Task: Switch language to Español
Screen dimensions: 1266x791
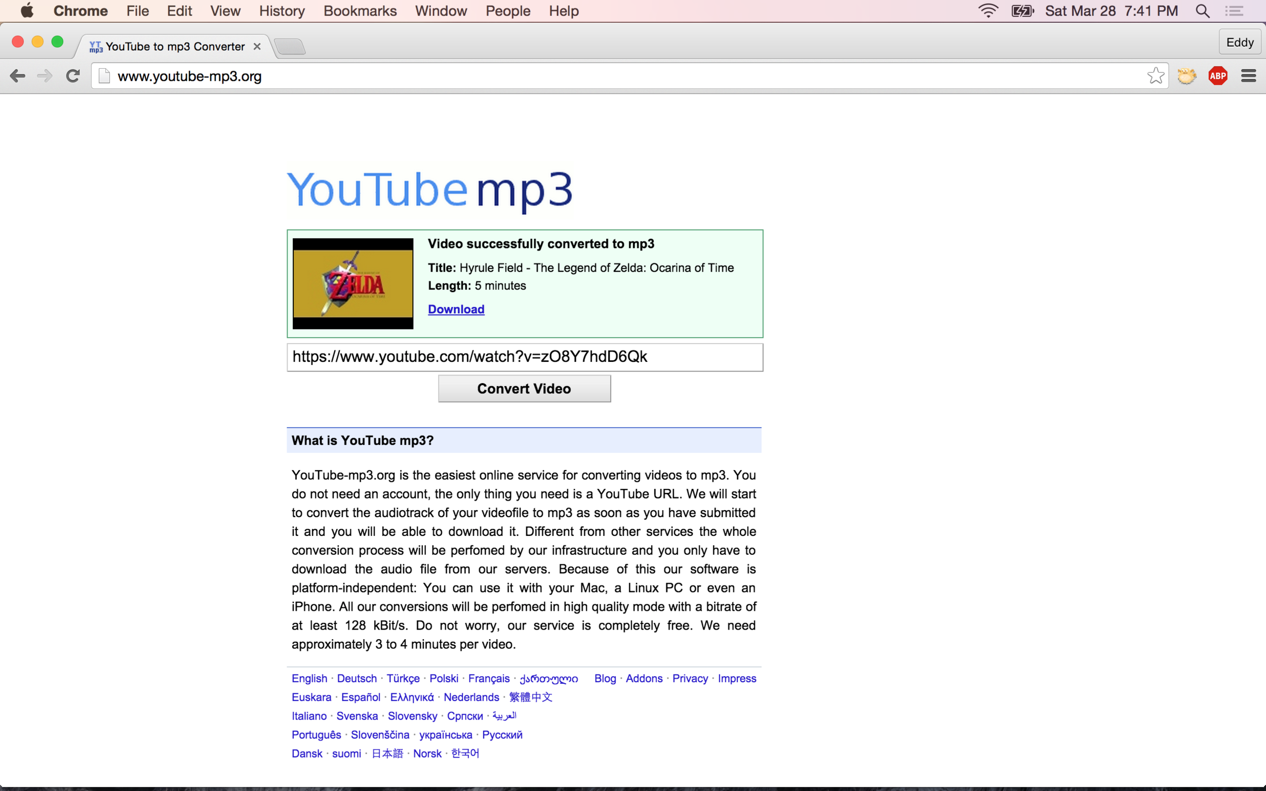Action: tap(361, 697)
